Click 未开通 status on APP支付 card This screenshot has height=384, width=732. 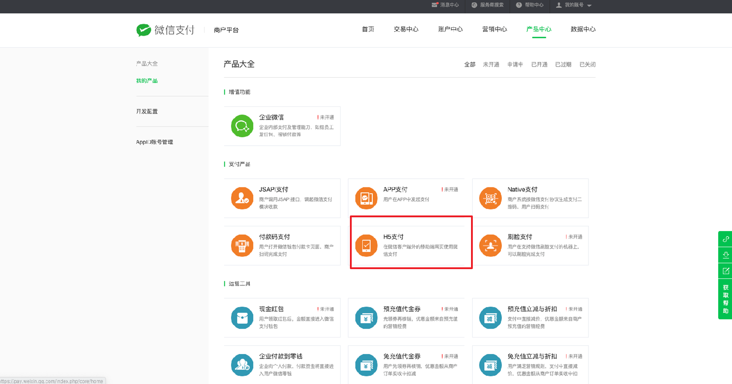click(450, 190)
